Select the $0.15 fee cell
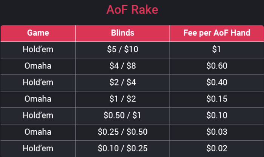Viewport: 264px width, 157px height. [x=216, y=99]
